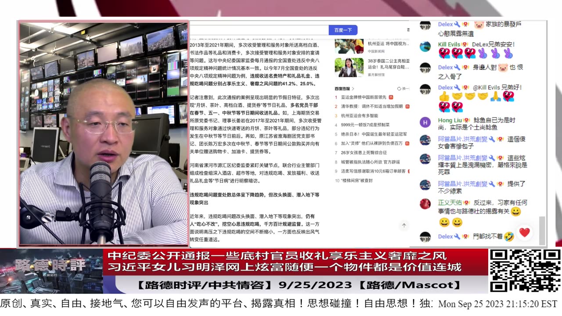
Task: Click timestamp Mon Sep 25 2023 21:15:20 EST
Action: (x=498, y=304)
